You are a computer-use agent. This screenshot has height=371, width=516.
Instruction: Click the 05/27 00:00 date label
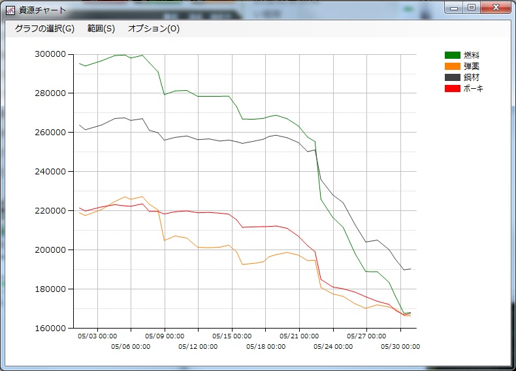pos(366,336)
